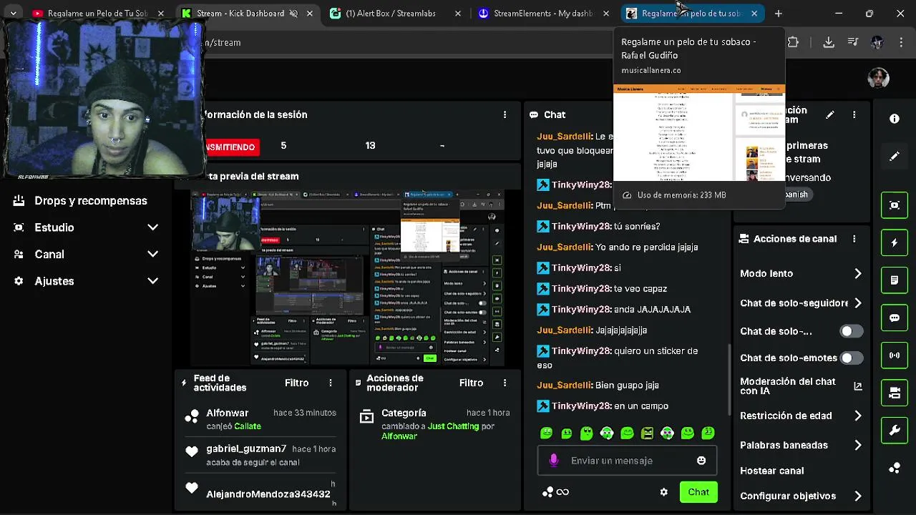This screenshot has height=515, width=916.
Task: Click the green Chat send button
Action: pos(698,492)
